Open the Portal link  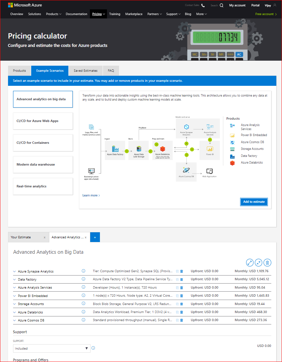tap(255, 5)
